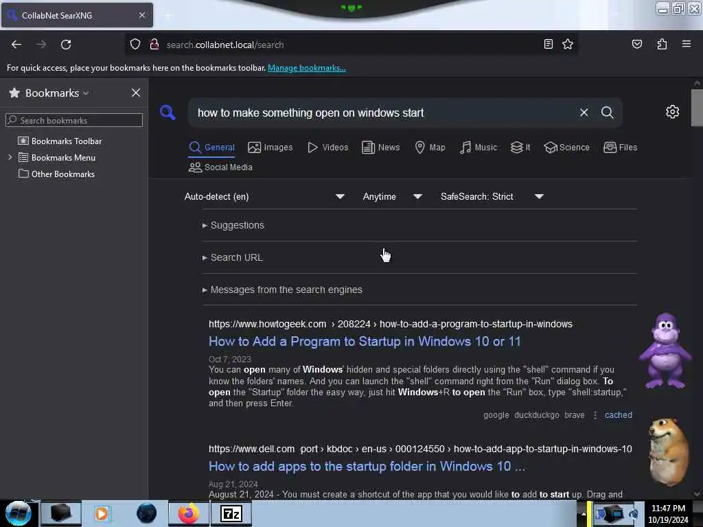
Task: Clear the search query with X
Action: (x=584, y=113)
